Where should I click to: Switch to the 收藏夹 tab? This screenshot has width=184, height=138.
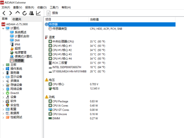(x=17, y=19)
